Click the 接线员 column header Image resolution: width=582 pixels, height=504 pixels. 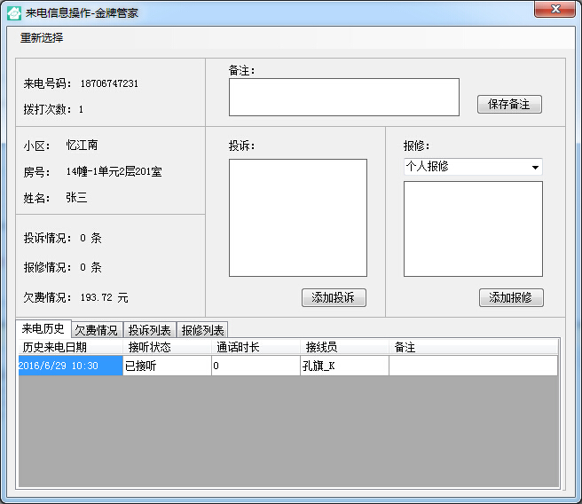tap(344, 347)
